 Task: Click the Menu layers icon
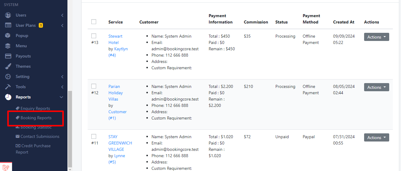[x=8, y=46]
